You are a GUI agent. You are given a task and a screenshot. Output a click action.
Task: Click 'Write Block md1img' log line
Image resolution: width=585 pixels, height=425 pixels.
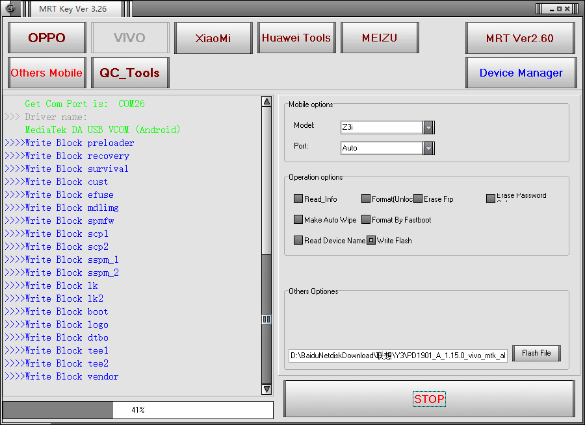pyautogui.click(x=62, y=208)
